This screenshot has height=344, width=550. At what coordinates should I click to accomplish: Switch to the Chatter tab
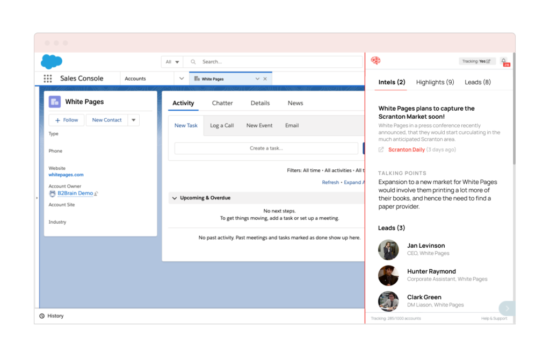222,103
